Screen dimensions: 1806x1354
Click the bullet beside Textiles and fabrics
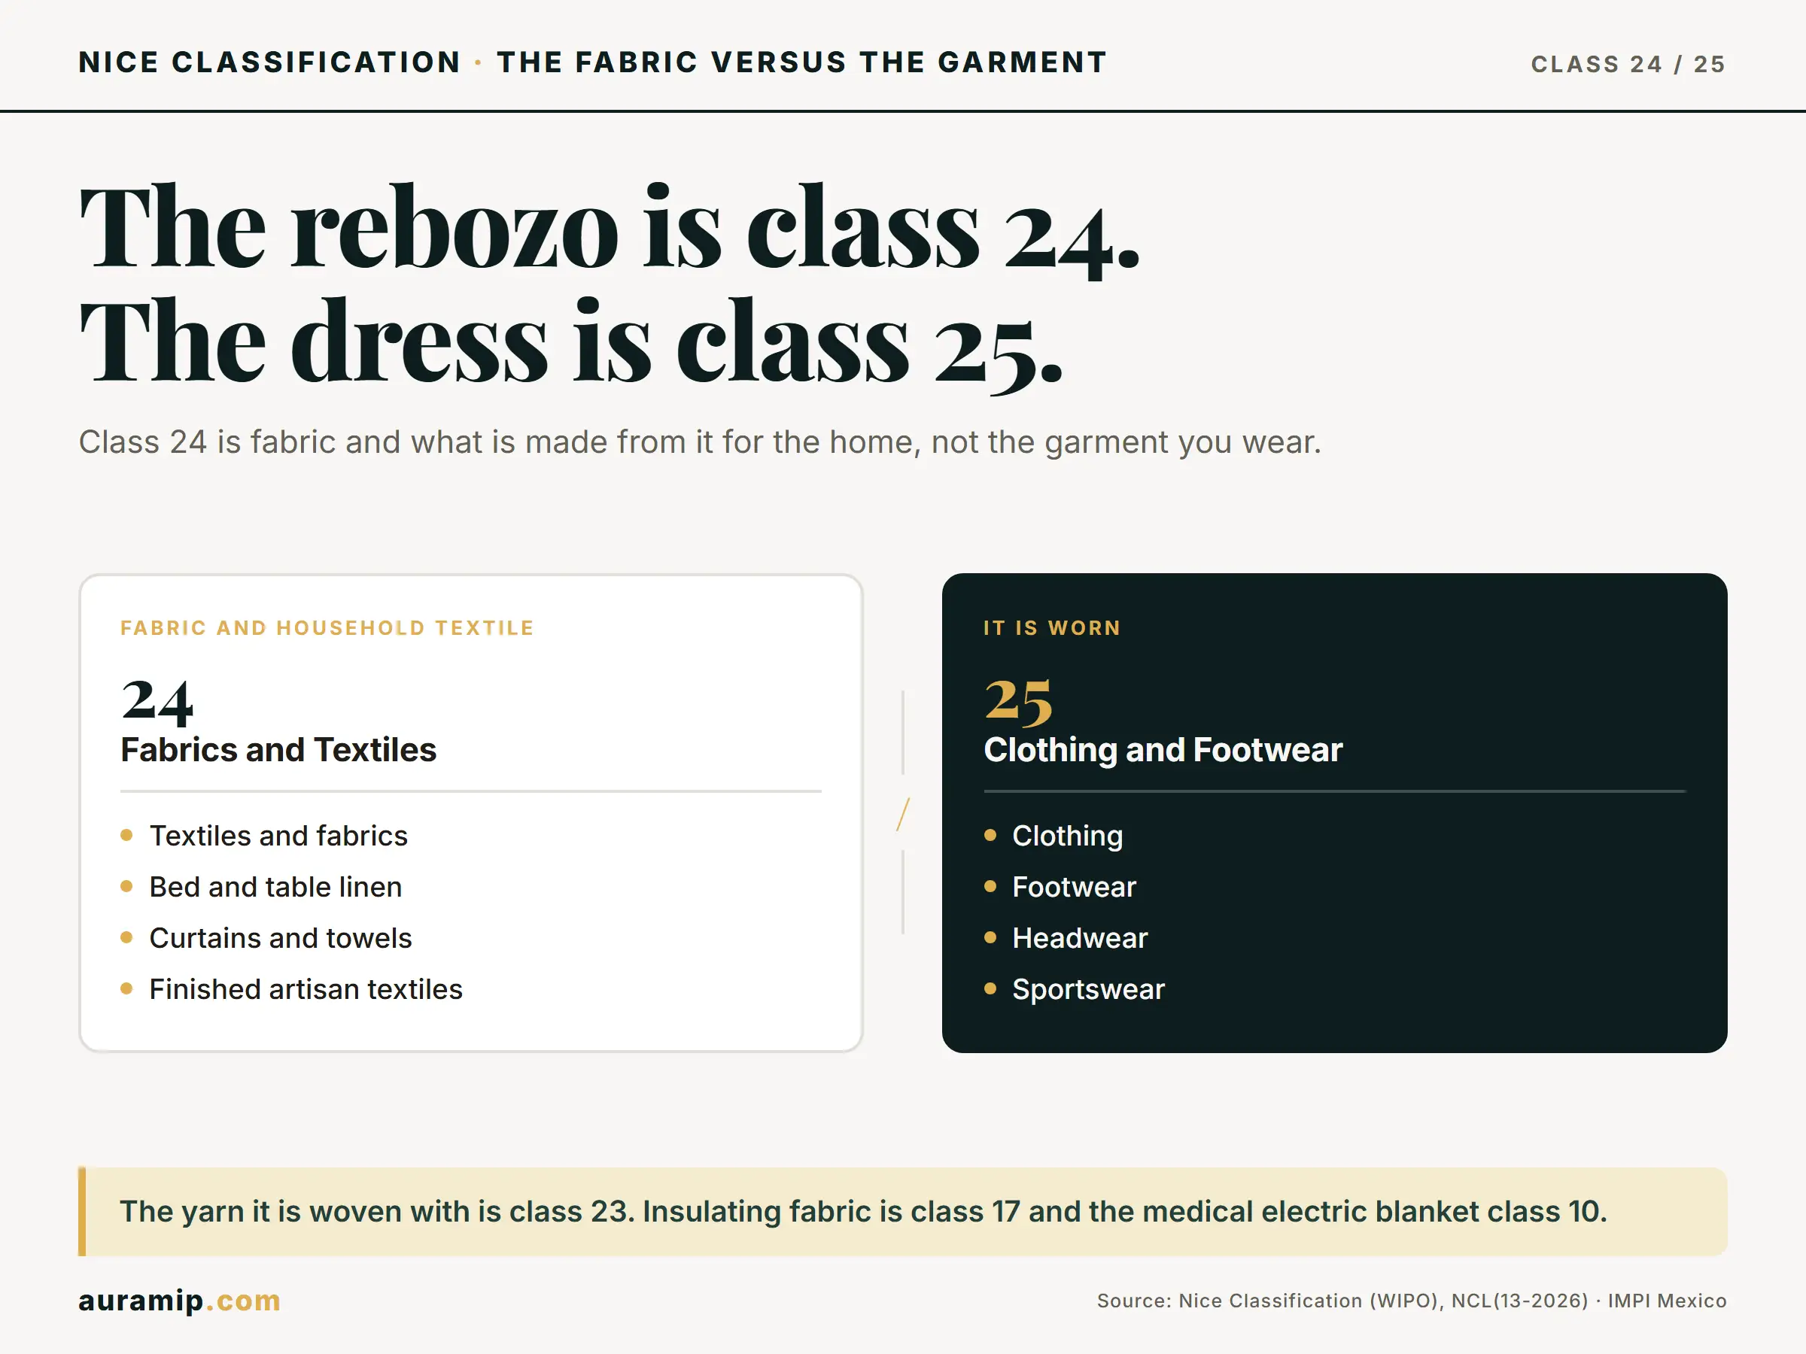point(126,835)
